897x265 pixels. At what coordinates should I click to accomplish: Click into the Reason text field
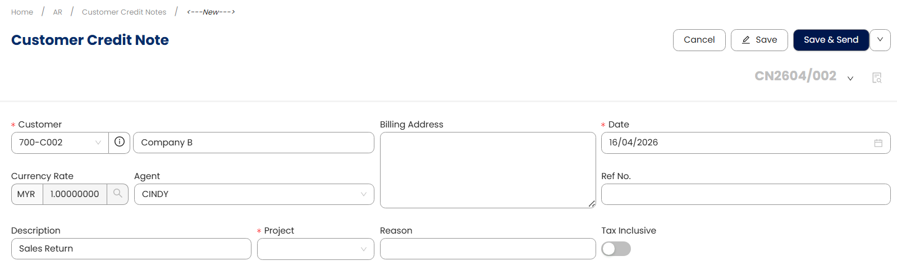tap(487, 249)
